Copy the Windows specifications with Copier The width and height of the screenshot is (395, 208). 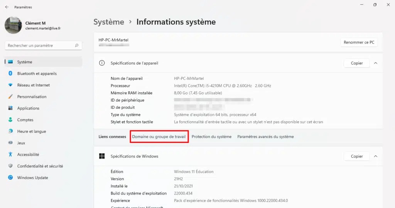click(x=357, y=156)
